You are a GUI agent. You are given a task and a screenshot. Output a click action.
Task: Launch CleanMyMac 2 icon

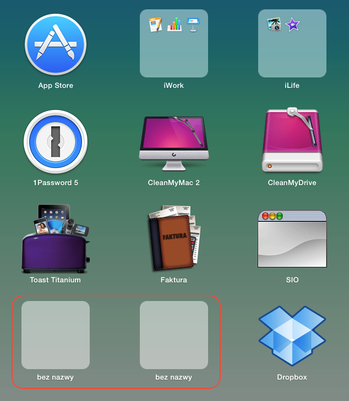pyautogui.click(x=174, y=143)
